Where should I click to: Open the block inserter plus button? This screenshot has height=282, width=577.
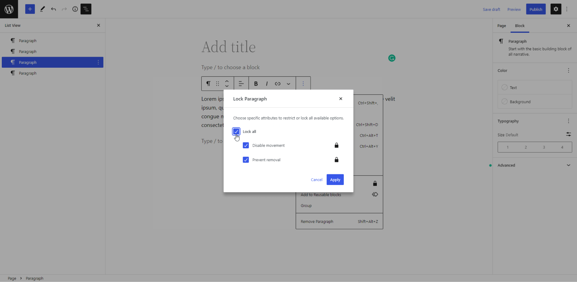pos(30,9)
